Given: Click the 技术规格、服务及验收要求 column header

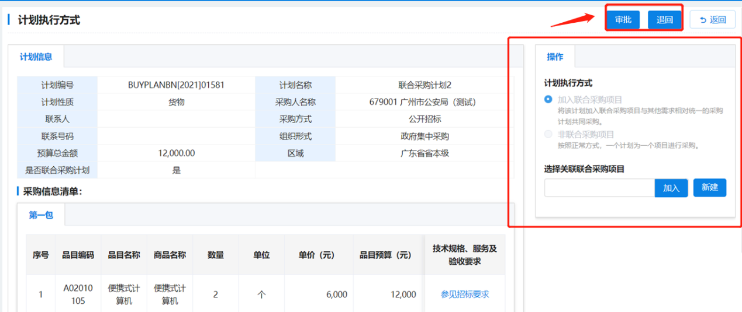Looking at the screenshot, I should coord(464,255).
